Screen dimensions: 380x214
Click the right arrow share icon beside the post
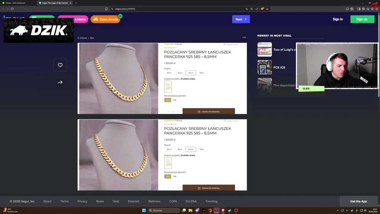click(x=60, y=82)
